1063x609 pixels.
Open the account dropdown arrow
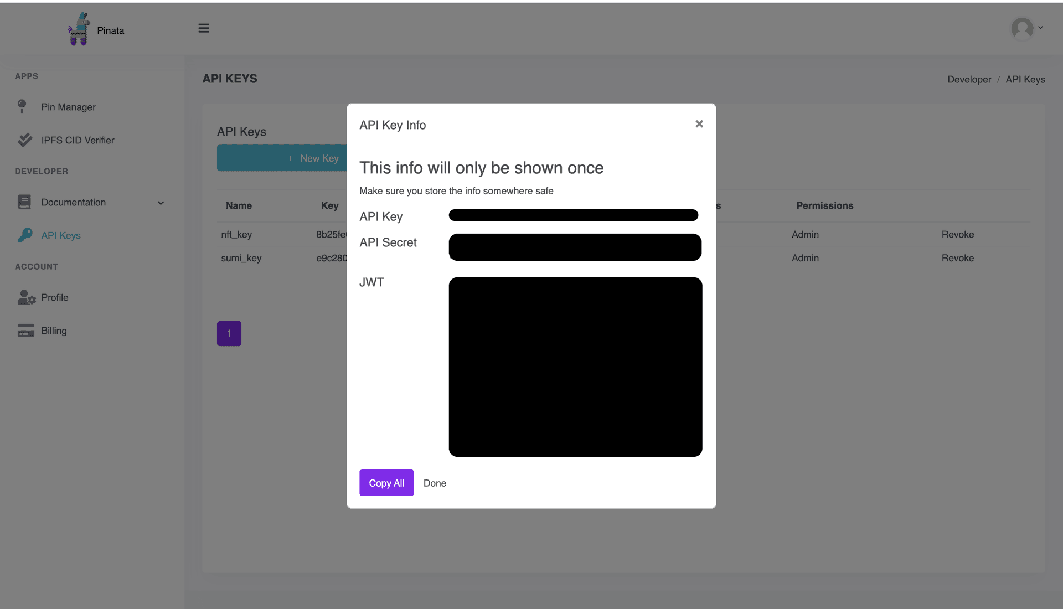pyautogui.click(x=1041, y=27)
